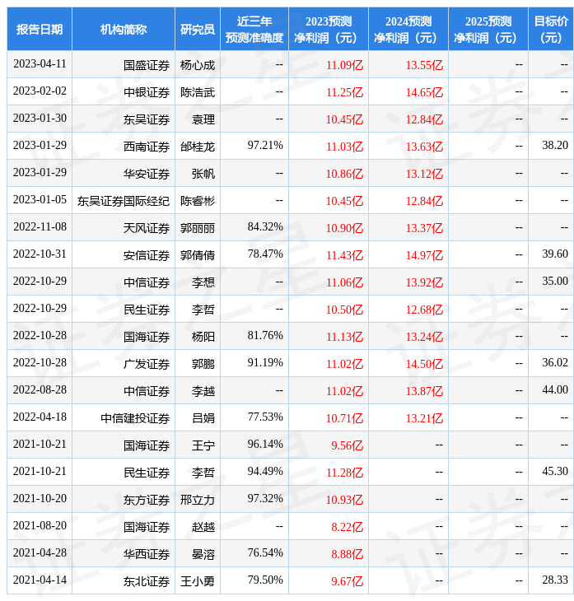Select the 14.97亿 profit forecast cell

click(x=424, y=255)
